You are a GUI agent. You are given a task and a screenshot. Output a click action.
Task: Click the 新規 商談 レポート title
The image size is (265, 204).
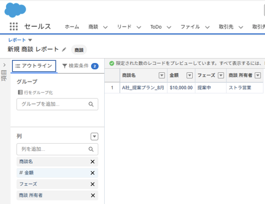pos(33,49)
